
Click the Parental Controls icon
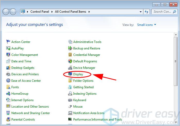pos(8,119)
